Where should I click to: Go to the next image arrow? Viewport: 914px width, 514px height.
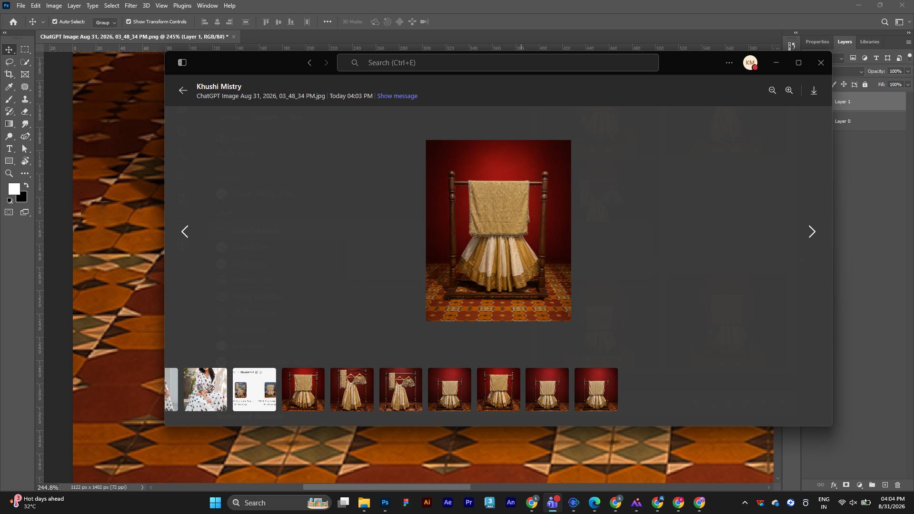pos(812,232)
